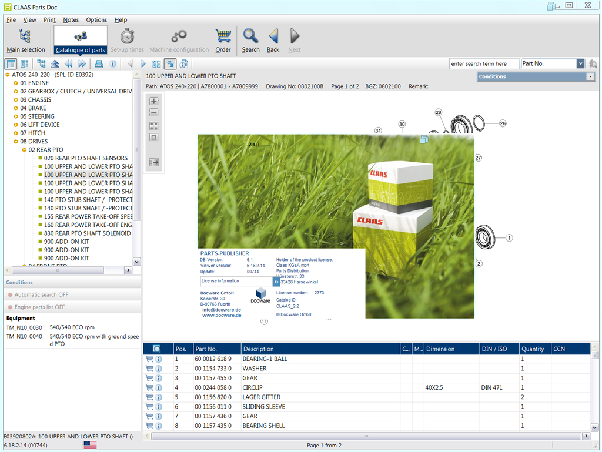Click the Search magnifier icon
The image size is (602, 452).
point(250,41)
